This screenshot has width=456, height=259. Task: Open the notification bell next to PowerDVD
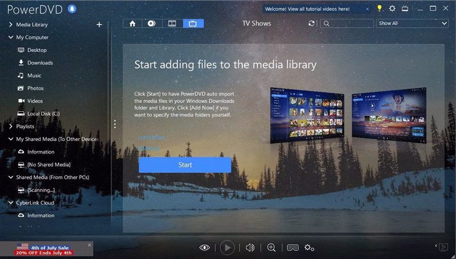coord(72,9)
